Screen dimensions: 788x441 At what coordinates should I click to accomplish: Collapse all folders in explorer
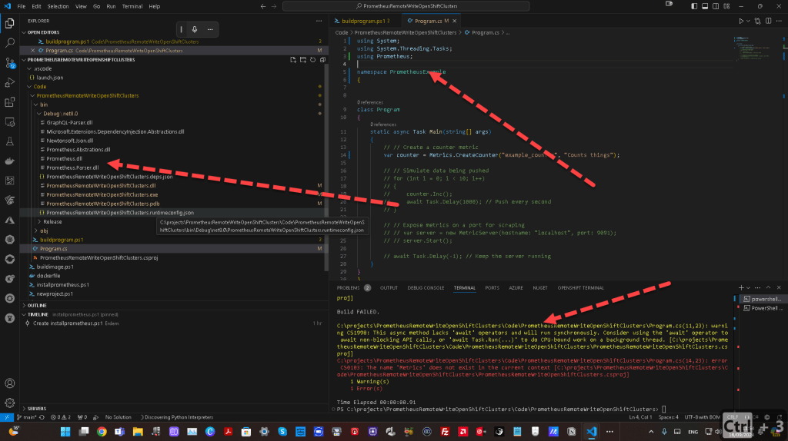[x=322, y=60]
